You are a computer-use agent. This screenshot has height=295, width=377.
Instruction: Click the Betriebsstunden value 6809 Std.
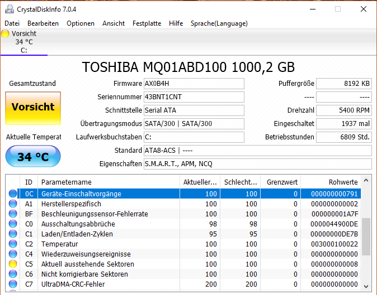click(344, 137)
